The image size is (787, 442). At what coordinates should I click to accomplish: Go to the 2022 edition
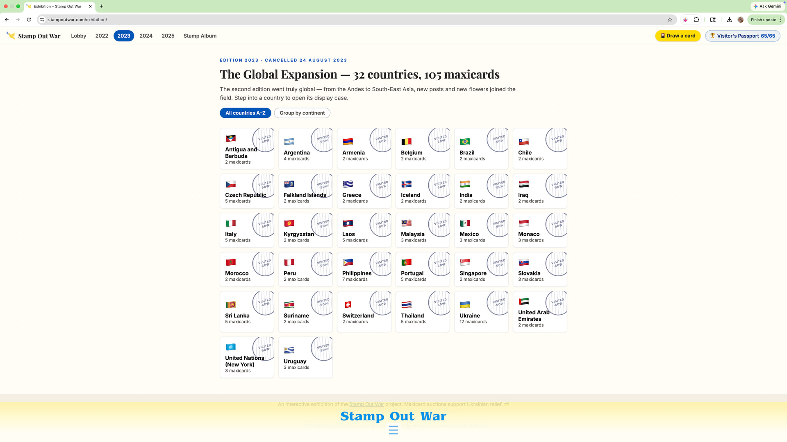pyautogui.click(x=102, y=36)
